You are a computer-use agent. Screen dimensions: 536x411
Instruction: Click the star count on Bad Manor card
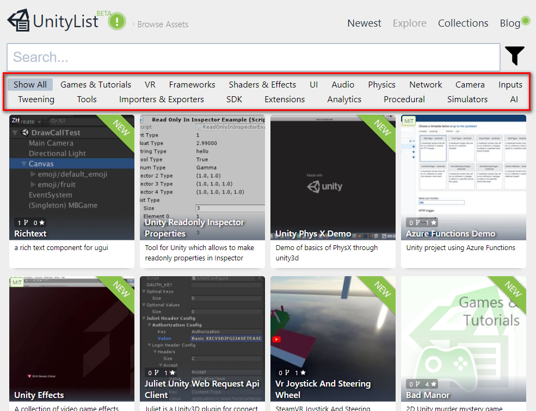click(431, 384)
